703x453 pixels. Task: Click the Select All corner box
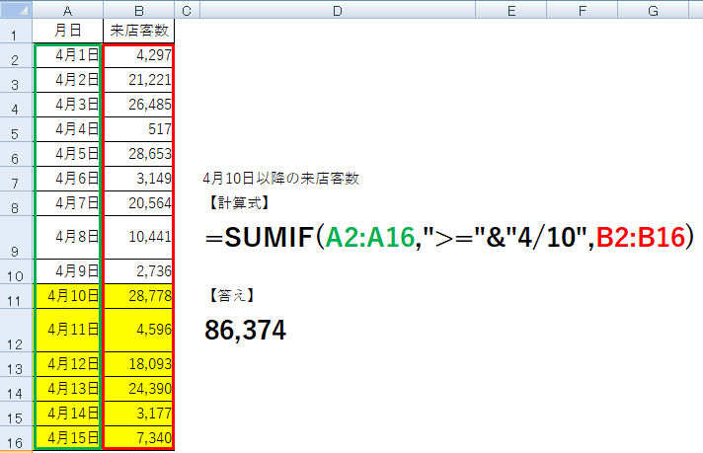[x=16, y=10]
